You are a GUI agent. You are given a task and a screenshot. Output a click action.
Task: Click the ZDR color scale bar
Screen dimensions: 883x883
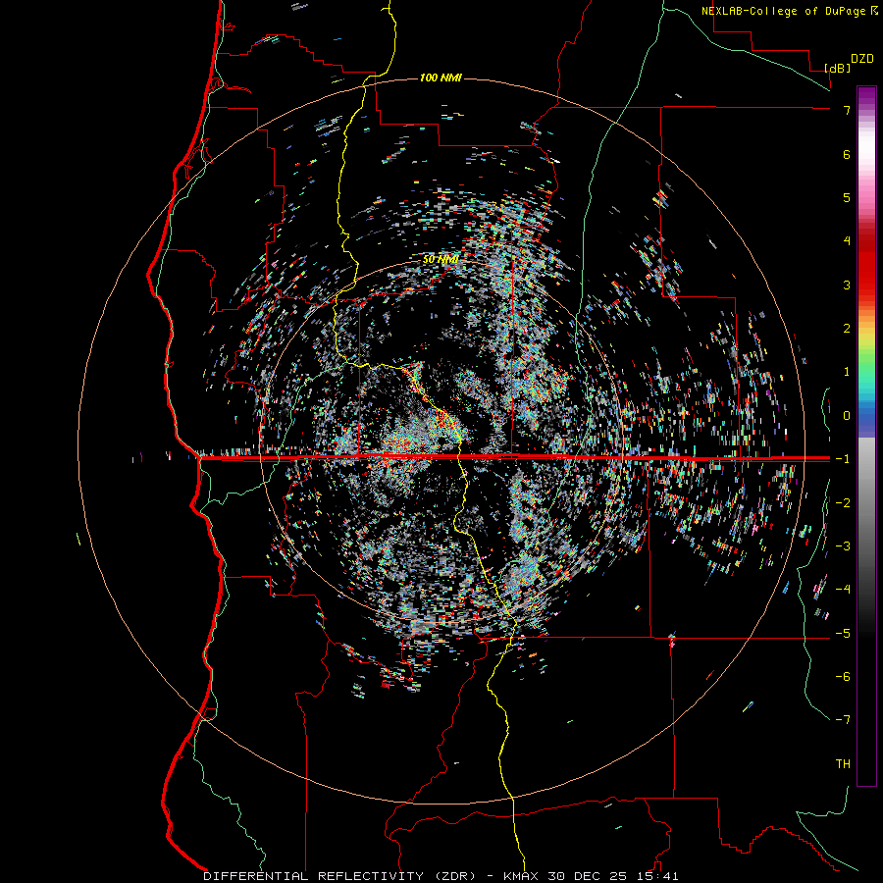[866, 436]
